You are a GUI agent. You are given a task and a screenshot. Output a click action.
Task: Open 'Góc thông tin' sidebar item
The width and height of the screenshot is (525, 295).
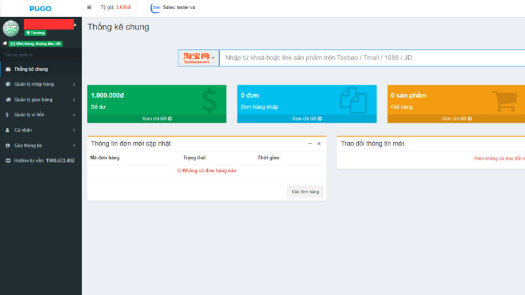(x=28, y=146)
